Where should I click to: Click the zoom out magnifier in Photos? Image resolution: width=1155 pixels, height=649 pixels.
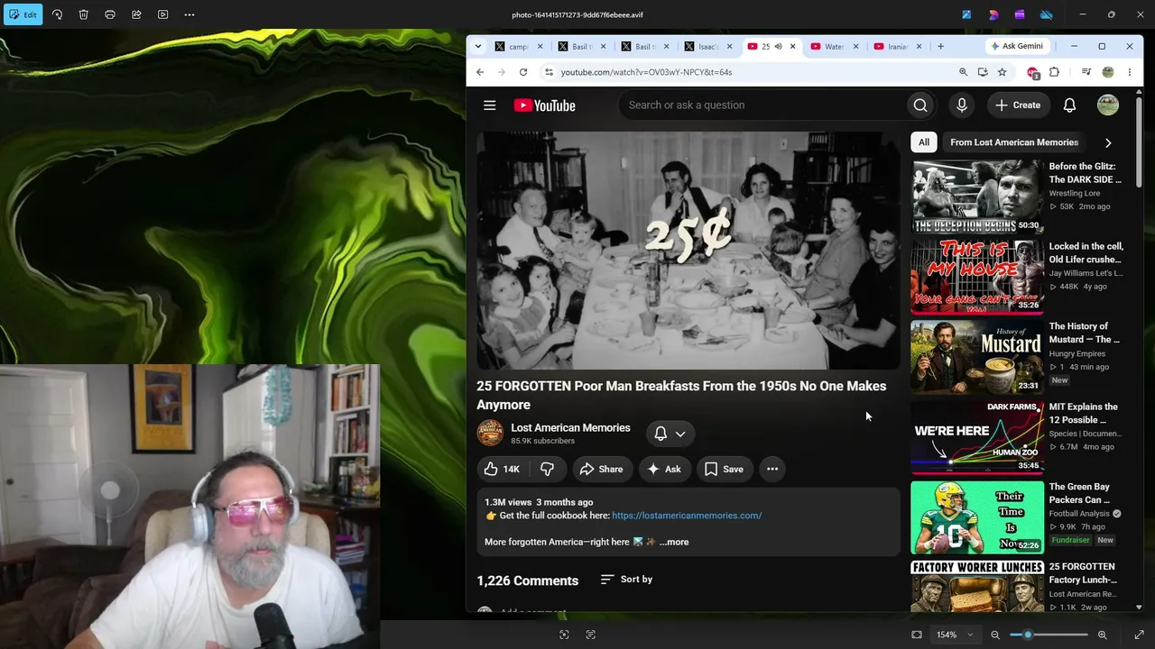(995, 635)
